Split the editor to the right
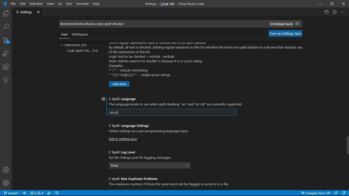The image size is (349, 196). click(x=334, y=12)
